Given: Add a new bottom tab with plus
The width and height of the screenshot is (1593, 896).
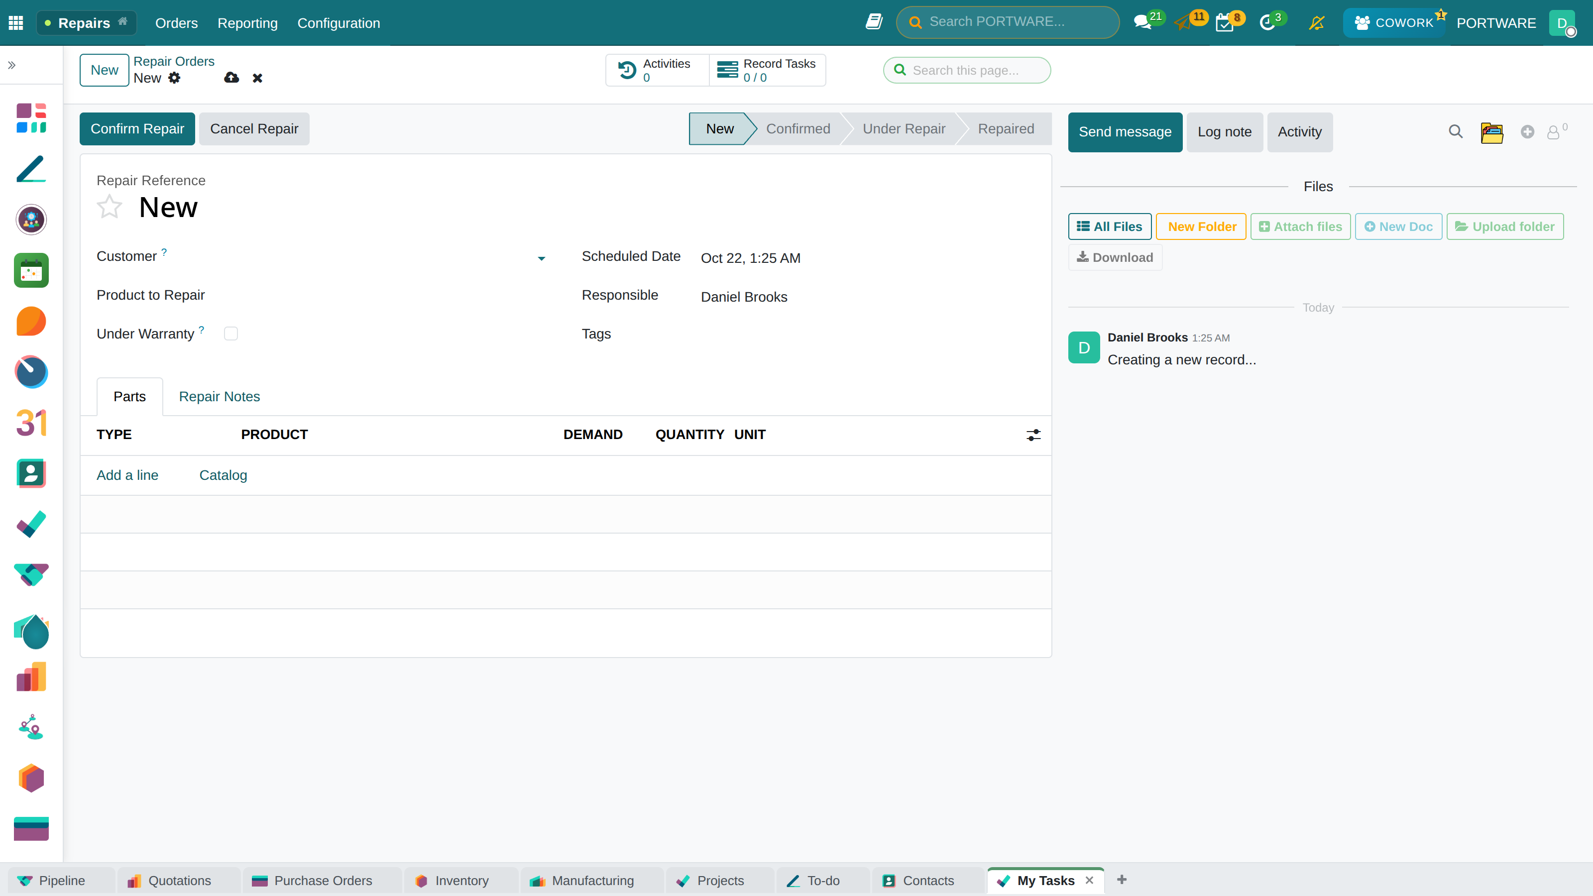Looking at the screenshot, I should click(1122, 879).
